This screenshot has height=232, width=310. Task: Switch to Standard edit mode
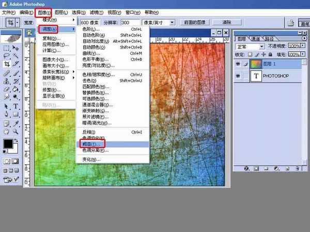pos(7,161)
